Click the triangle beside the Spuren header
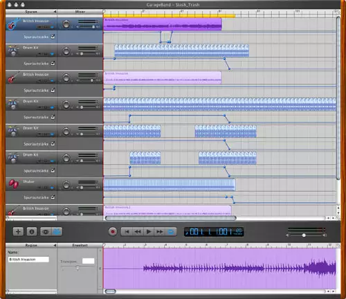The height and width of the screenshot is (299, 346). coord(55,12)
